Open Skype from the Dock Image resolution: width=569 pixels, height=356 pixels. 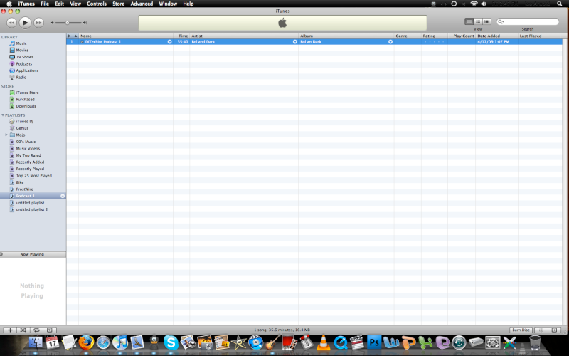tap(171, 342)
